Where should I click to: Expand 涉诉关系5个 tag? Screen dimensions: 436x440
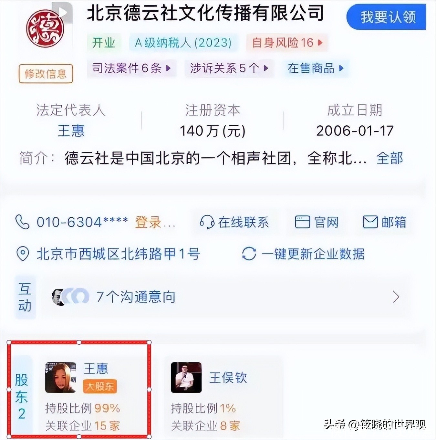tap(229, 68)
